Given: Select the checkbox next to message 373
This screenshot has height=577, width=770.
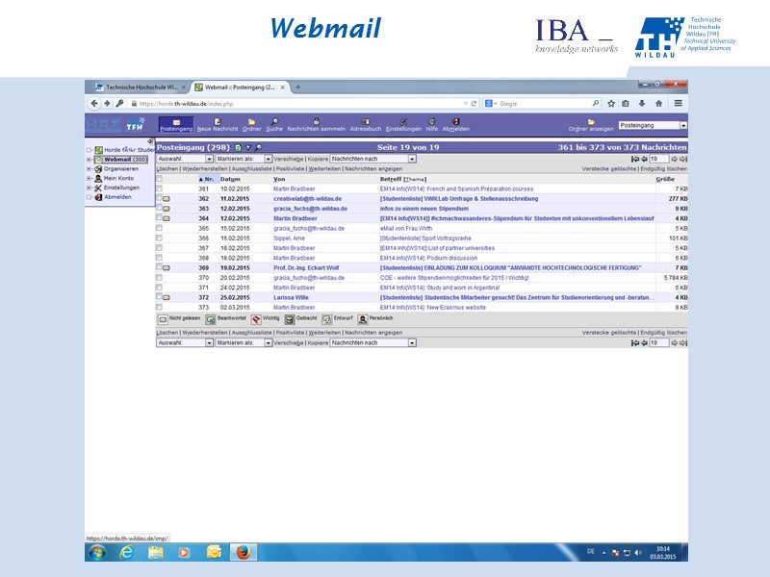Looking at the screenshot, I should (159, 307).
